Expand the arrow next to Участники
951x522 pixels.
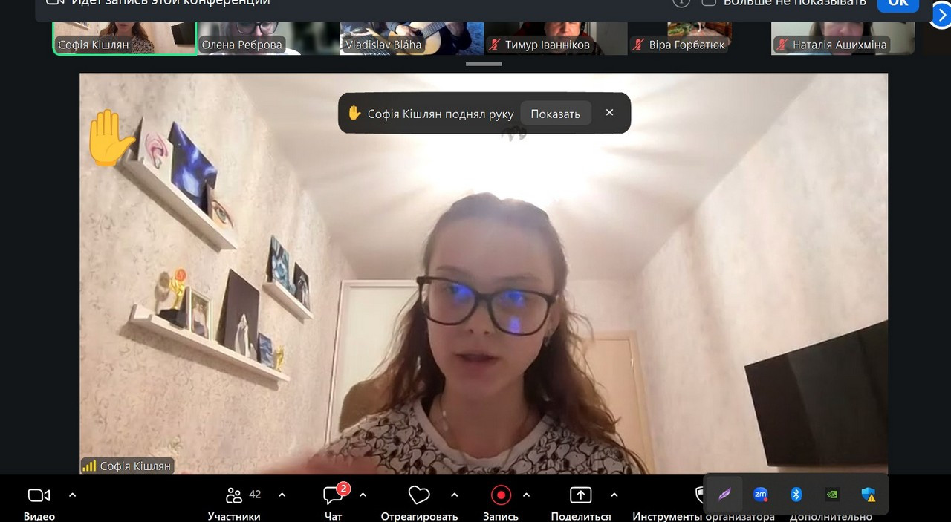click(282, 495)
